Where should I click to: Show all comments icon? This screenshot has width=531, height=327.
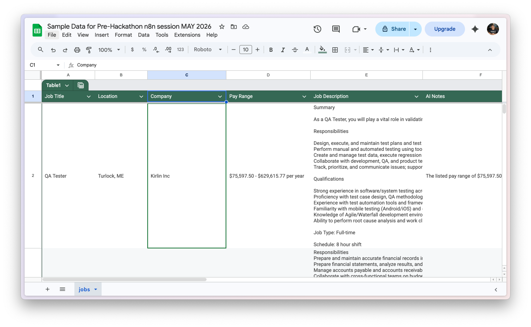click(x=336, y=29)
